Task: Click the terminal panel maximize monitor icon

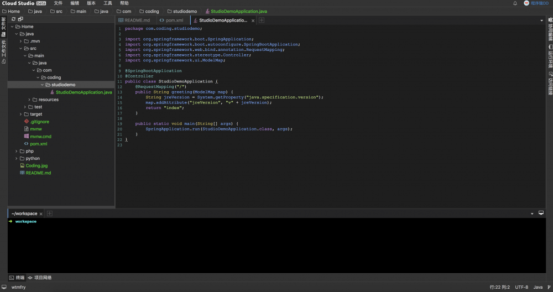Action: (541, 213)
